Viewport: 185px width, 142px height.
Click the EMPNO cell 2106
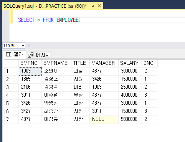click(x=30, y=88)
